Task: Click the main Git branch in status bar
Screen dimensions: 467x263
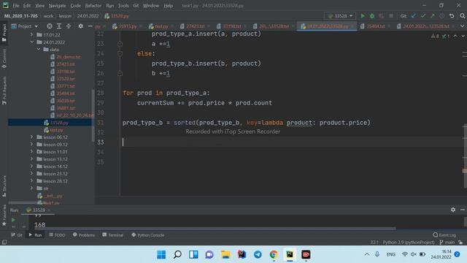Action: tap(447, 243)
